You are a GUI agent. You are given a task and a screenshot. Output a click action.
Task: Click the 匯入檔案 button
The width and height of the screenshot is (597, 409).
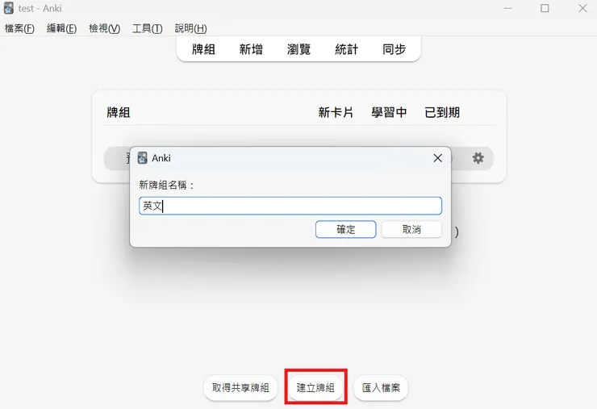tap(381, 388)
